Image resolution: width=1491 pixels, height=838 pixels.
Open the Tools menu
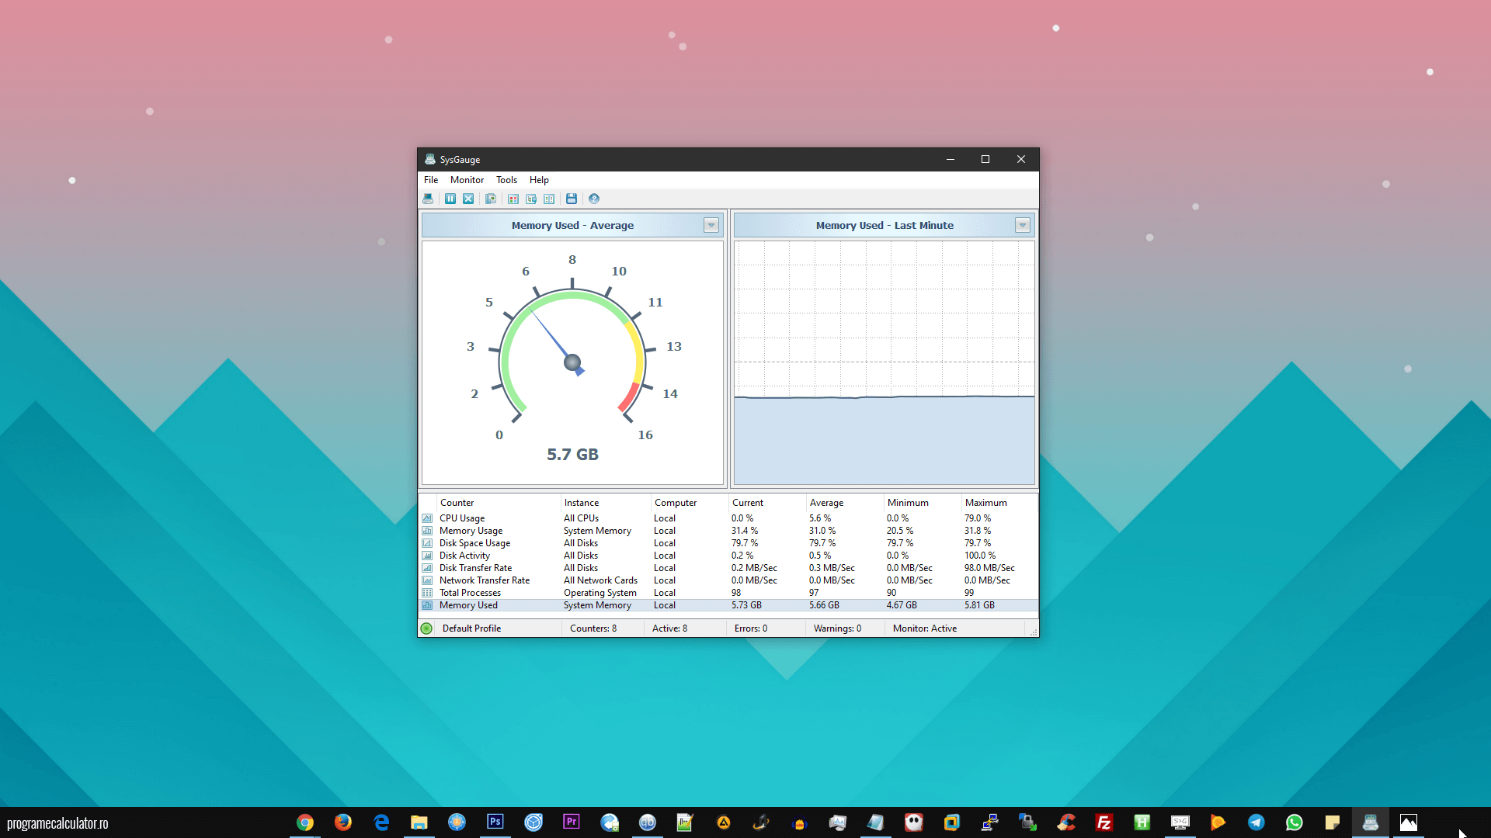[x=506, y=180]
